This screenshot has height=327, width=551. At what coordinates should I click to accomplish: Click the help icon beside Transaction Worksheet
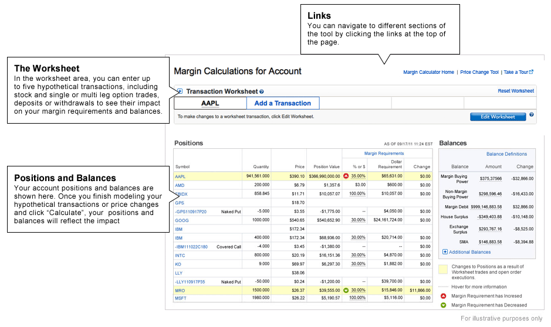[262, 92]
